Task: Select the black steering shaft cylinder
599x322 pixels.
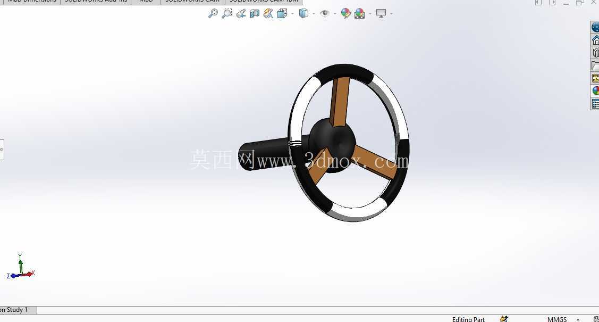Action: 267,153
